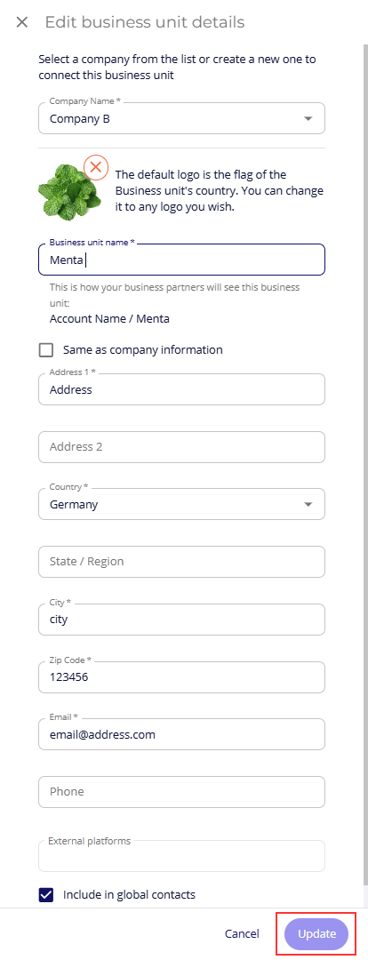Click the City input field

[181, 620]
